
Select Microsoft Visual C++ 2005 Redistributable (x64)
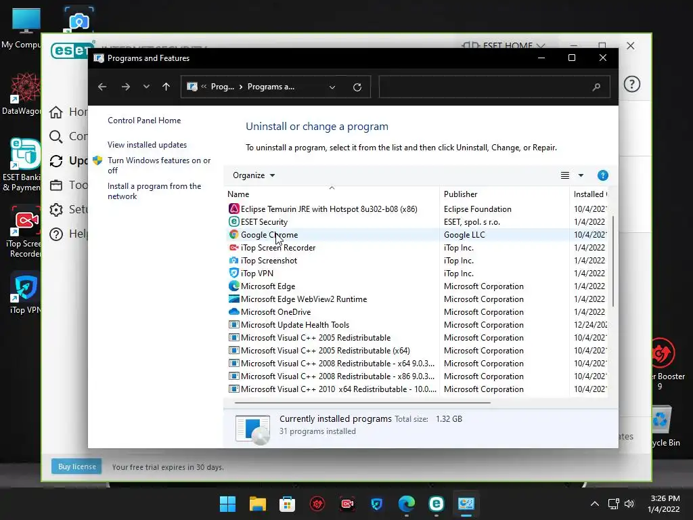tap(326, 350)
